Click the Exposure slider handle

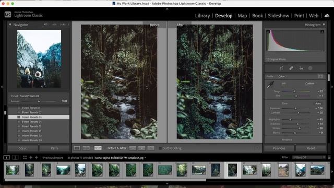point(295,109)
